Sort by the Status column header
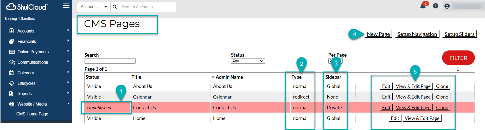Image resolution: width=485 pixels, height=130 pixels. coord(92,77)
